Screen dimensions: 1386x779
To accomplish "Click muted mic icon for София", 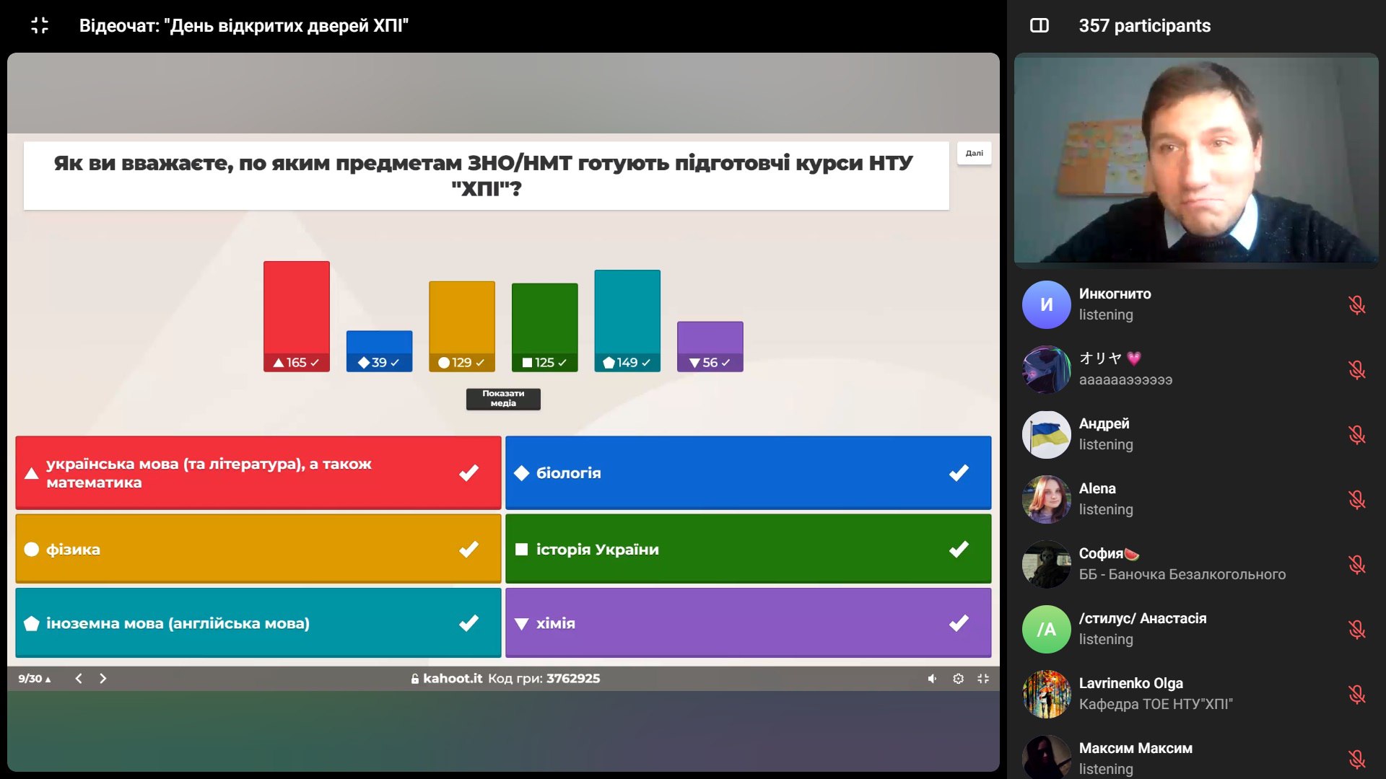I will 1357,564.
